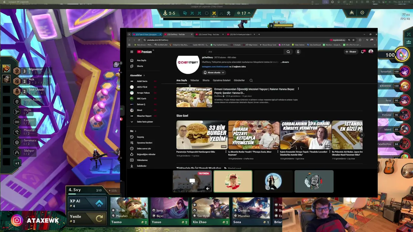Reload the browser page

click(139, 40)
